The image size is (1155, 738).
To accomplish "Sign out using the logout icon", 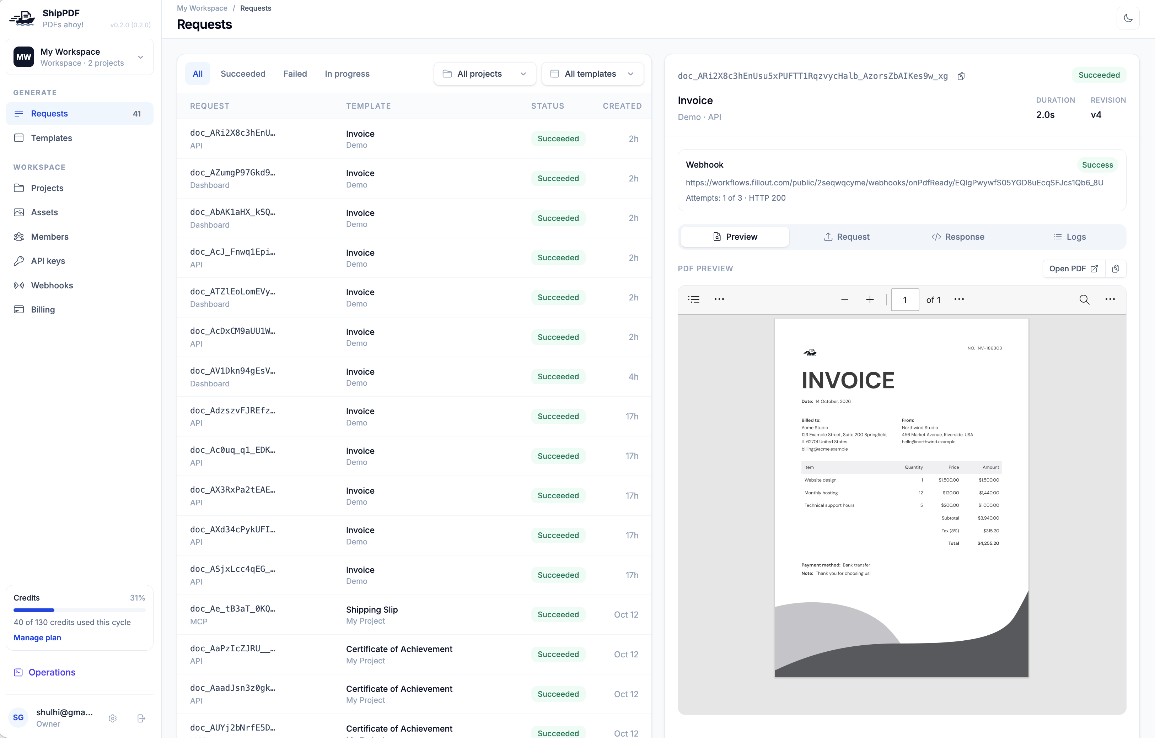I will coord(141,718).
